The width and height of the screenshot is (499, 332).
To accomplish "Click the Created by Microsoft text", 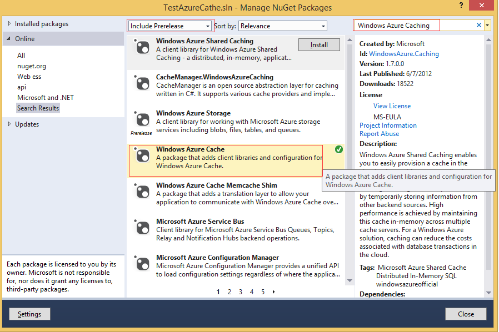I will [392, 43].
